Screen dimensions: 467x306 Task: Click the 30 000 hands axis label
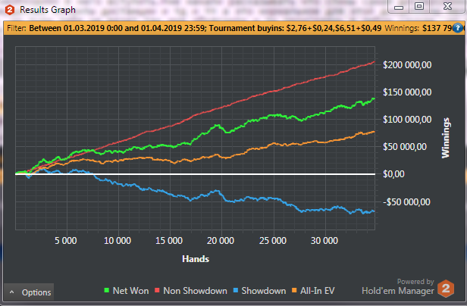(x=324, y=241)
